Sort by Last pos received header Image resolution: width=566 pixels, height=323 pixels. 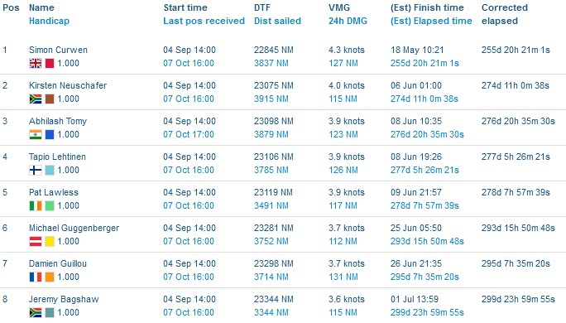pos(204,21)
